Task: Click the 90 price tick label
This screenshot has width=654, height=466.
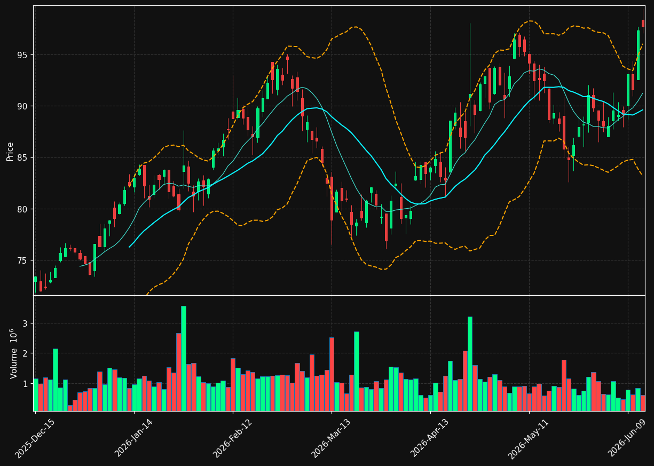Action: pos(23,106)
